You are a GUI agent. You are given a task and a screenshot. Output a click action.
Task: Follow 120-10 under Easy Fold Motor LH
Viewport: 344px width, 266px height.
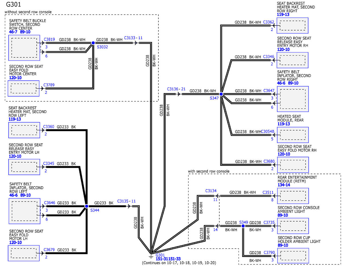tap(15, 242)
